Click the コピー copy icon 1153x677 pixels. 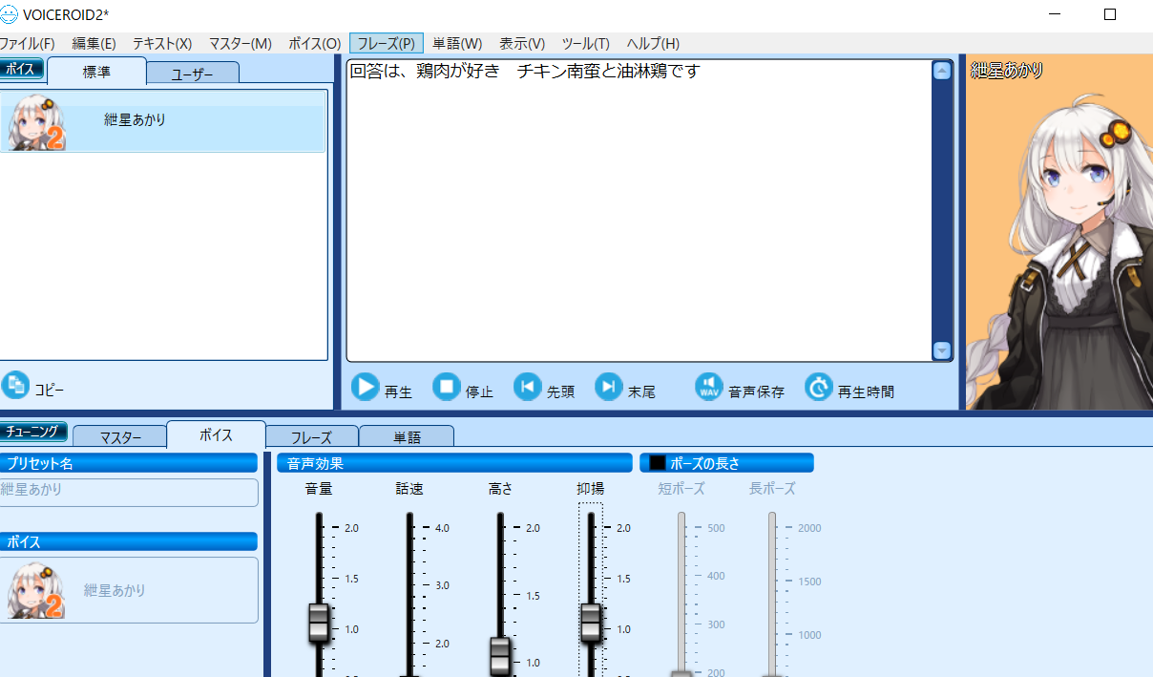pyautogui.click(x=15, y=385)
